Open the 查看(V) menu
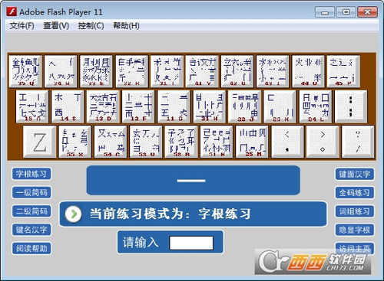 [56, 26]
